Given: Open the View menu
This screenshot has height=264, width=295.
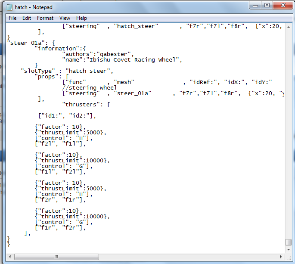Looking at the screenshot, I should (65, 18).
